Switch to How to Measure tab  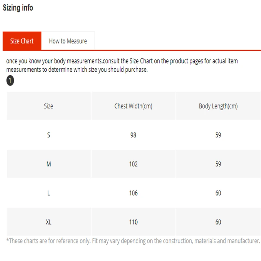[68, 41]
